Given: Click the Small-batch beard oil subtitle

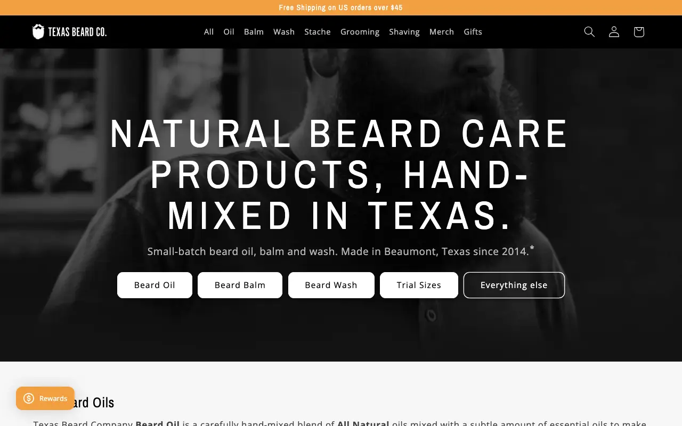Looking at the screenshot, I should tap(341, 251).
